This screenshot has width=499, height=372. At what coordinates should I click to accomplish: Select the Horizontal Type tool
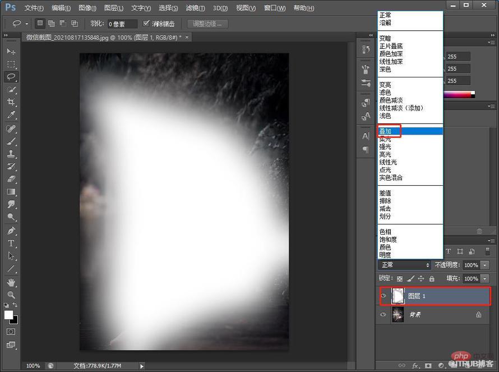click(11, 244)
